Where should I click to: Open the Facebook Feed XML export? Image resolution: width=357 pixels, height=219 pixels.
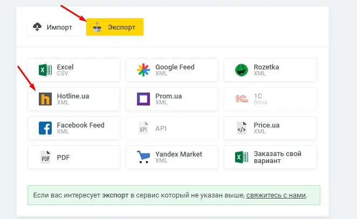pos(74,128)
